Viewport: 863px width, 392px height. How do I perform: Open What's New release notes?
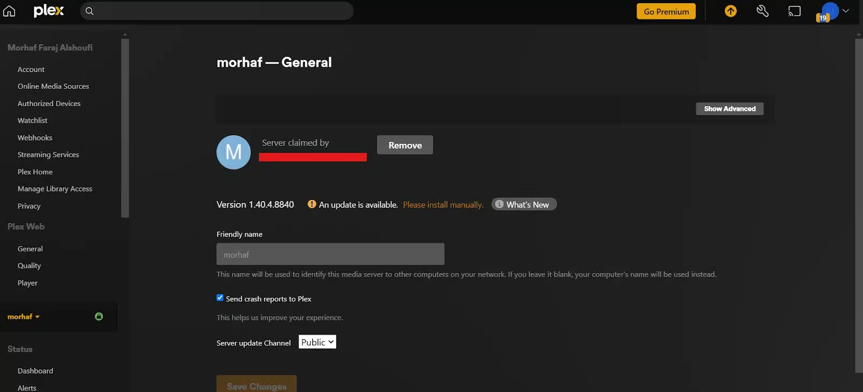pos(524,205)
